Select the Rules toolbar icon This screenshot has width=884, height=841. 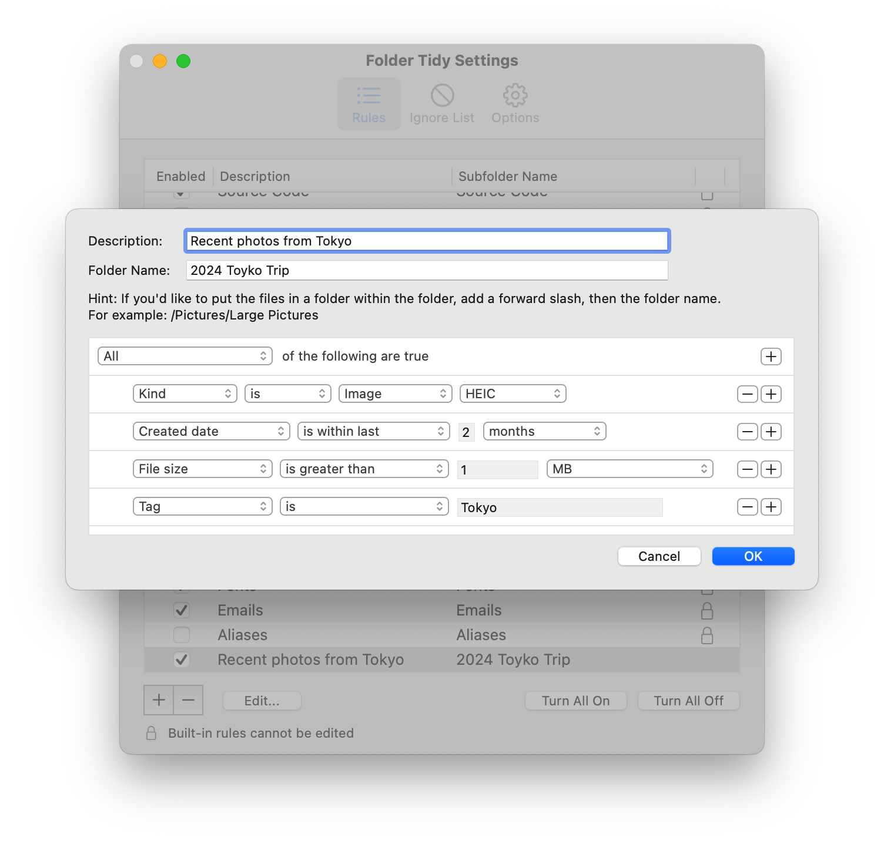(x=369, y=103)
